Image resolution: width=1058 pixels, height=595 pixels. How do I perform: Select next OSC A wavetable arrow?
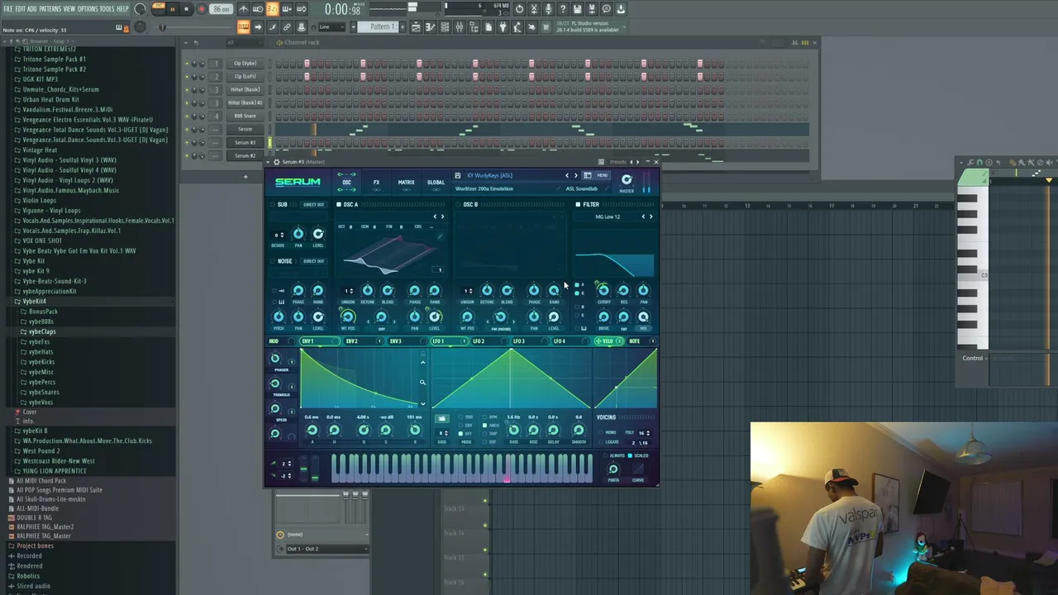click(x=442, y=217)
